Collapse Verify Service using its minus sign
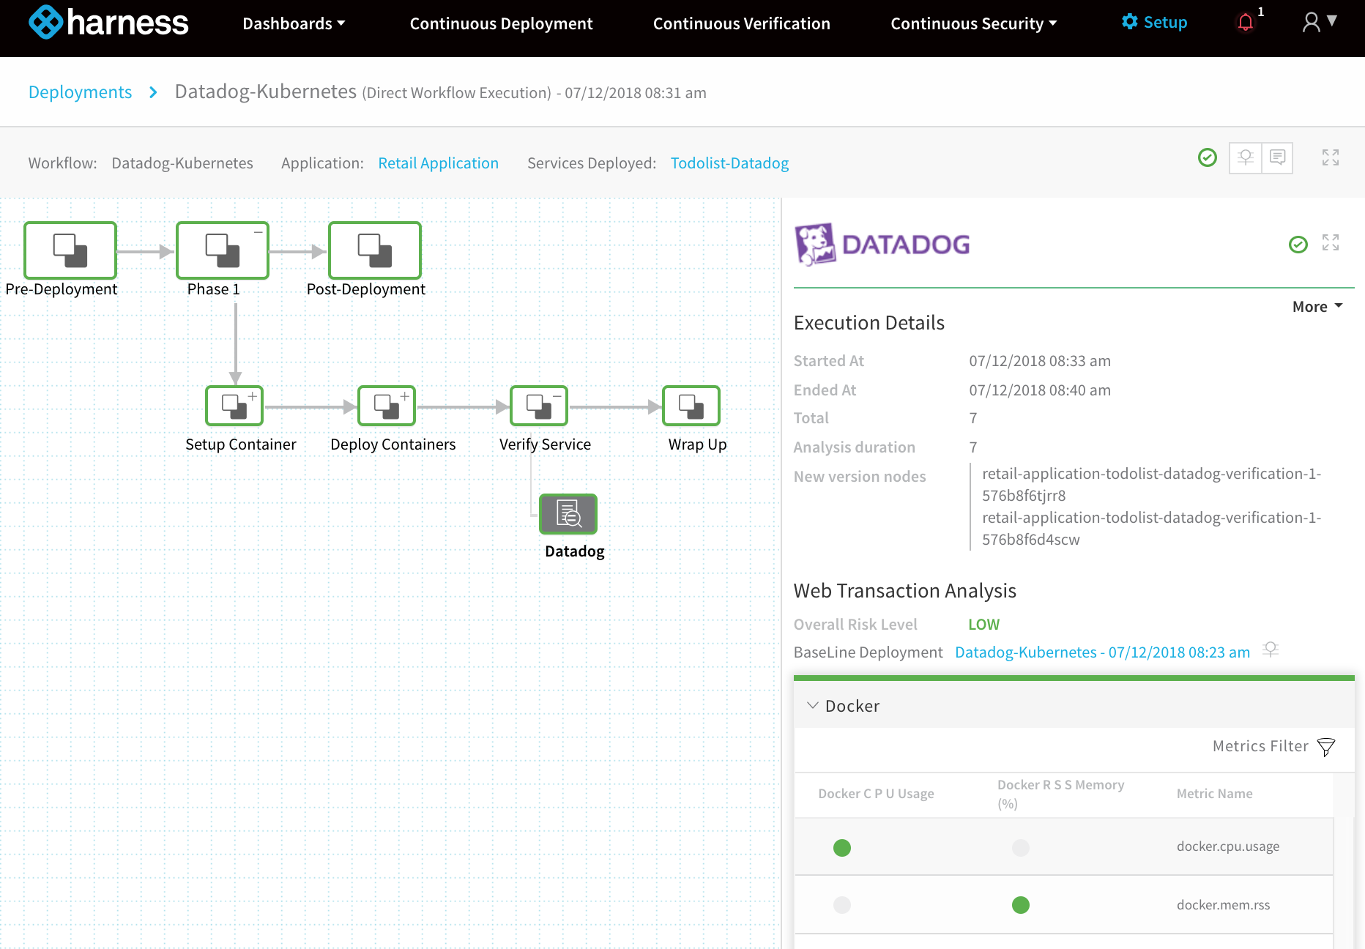 557,396
